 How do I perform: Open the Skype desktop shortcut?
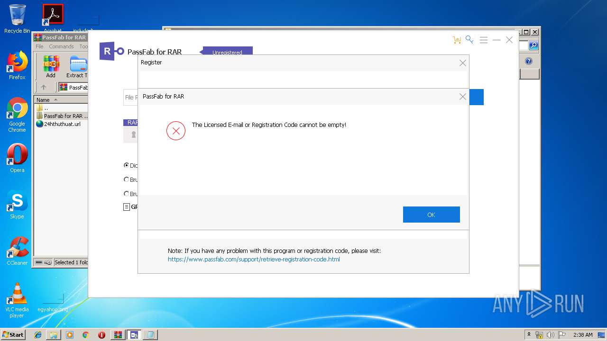click(17, 205)
